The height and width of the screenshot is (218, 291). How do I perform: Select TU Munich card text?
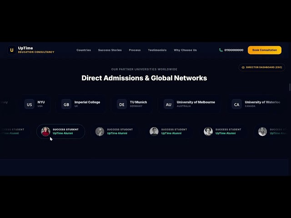pyautogui.click(x=138, y=102)
